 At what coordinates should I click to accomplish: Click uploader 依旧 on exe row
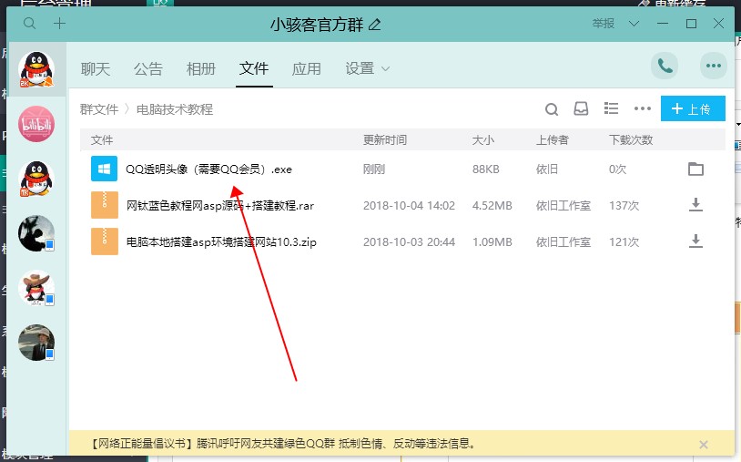(547, 169)
